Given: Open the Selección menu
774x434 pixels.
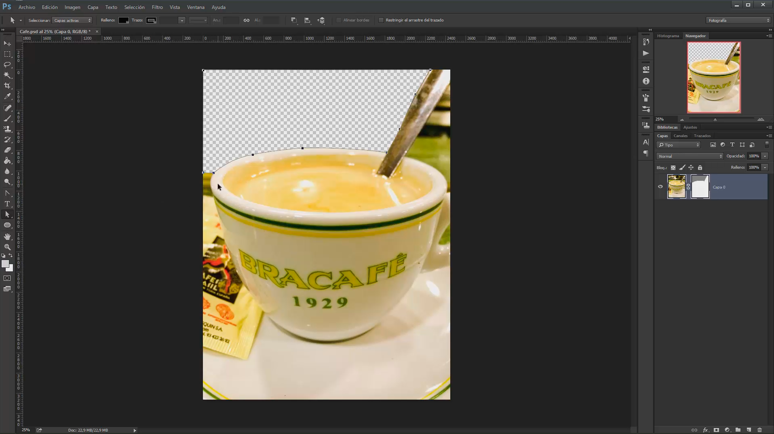Looking at the screenshot, I should (134, 7).
